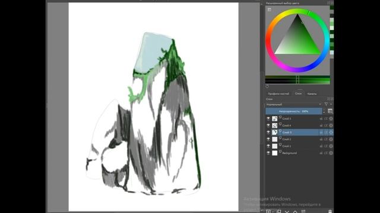This screenshot has height=213, width=380.
Task: Click the Background layer thumbnail
Action: point(274,153)
